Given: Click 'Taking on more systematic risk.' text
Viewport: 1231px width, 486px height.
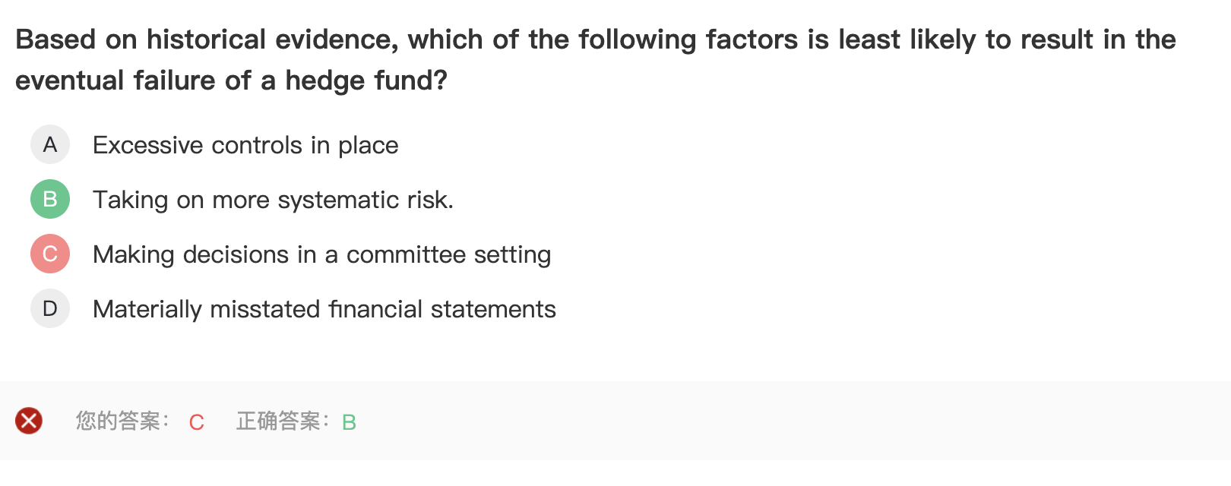Looking at the screenshot, I should click(273, 200).
